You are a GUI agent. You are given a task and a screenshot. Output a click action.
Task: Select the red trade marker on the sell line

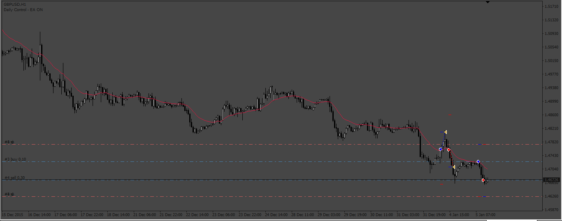click(x=483, y=180)
